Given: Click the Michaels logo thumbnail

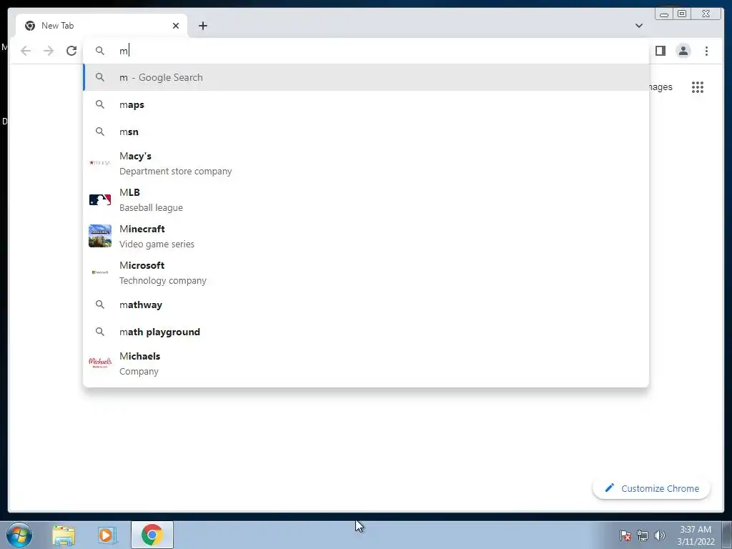Looking at the screenshot, I should pos(100,362).
